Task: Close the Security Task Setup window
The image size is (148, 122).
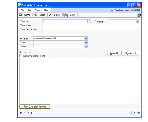Action: [139, 5]
